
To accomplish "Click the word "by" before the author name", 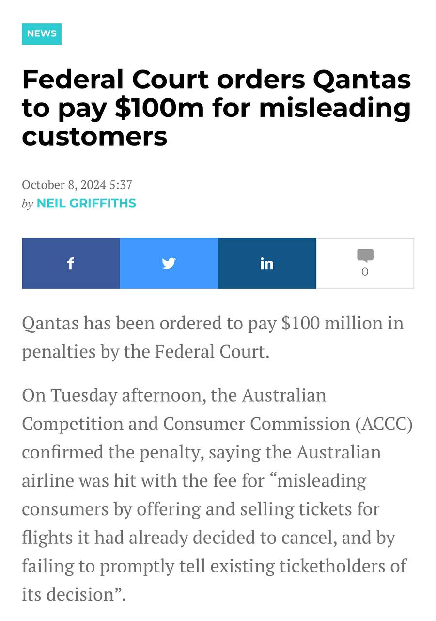I will (27, 204).
